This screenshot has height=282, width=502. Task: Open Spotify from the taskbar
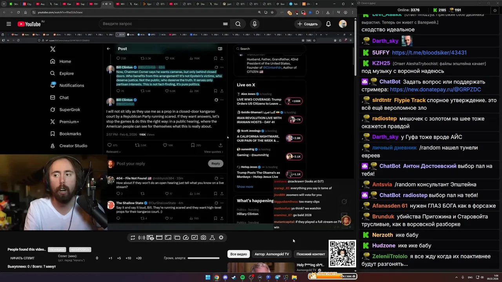pos(242,277)
